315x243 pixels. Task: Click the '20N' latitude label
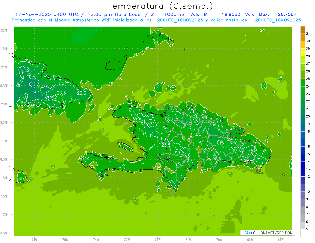[4, 104]
